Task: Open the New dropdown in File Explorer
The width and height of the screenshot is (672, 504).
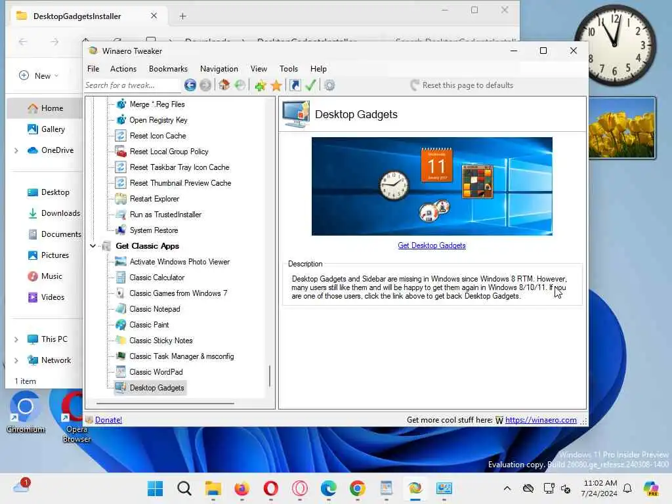Action: (39, 76)
